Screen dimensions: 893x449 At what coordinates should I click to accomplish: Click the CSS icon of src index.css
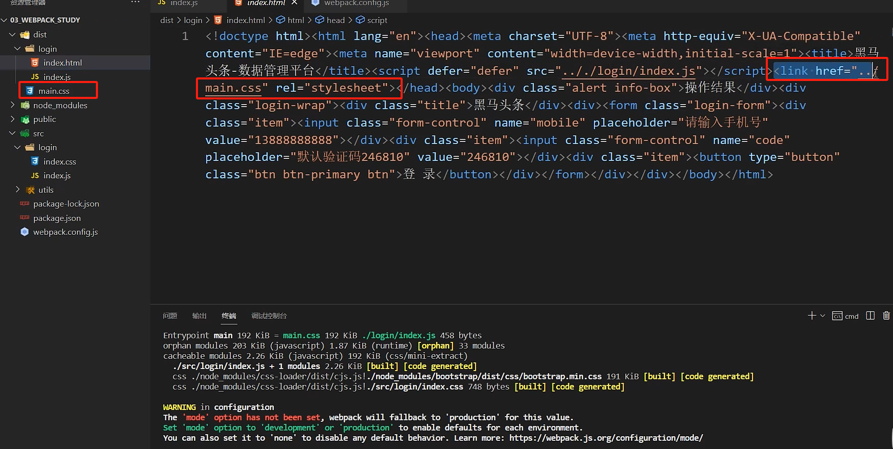pyautogui.click(x=35, y=161)
